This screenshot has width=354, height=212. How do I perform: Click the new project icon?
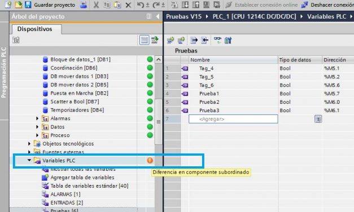(8, 5)
